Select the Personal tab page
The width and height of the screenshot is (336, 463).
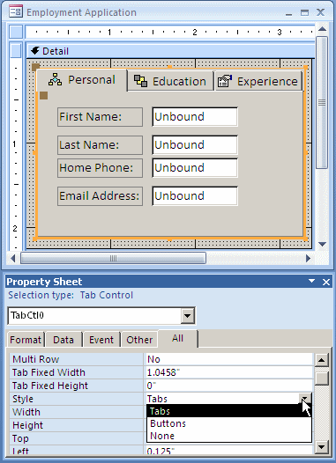82,80
